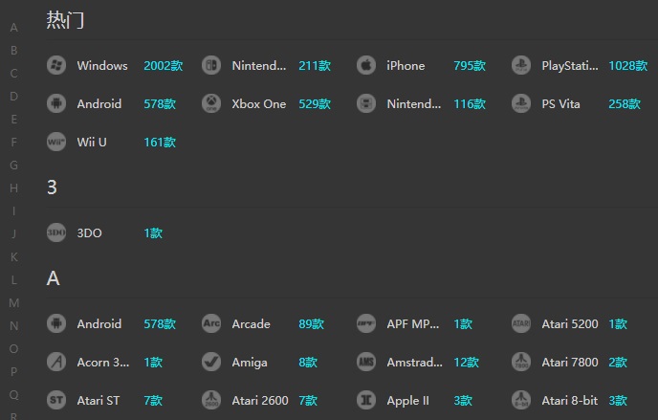This screenshot has height=420, width=658.
Task: Click the Amiga checkmark icon
Action: 211,362
